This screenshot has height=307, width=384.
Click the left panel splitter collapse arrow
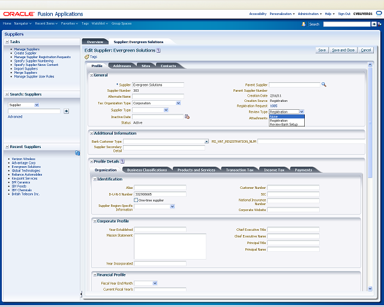click(x=81, y=294)
